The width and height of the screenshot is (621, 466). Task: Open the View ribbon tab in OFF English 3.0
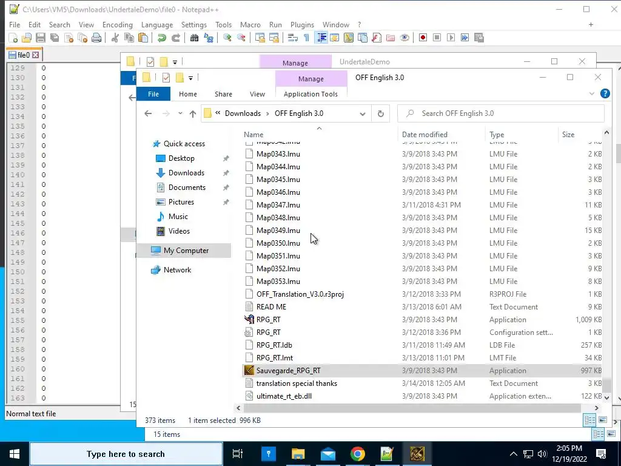pyautogui.click(x=257, y=94)
